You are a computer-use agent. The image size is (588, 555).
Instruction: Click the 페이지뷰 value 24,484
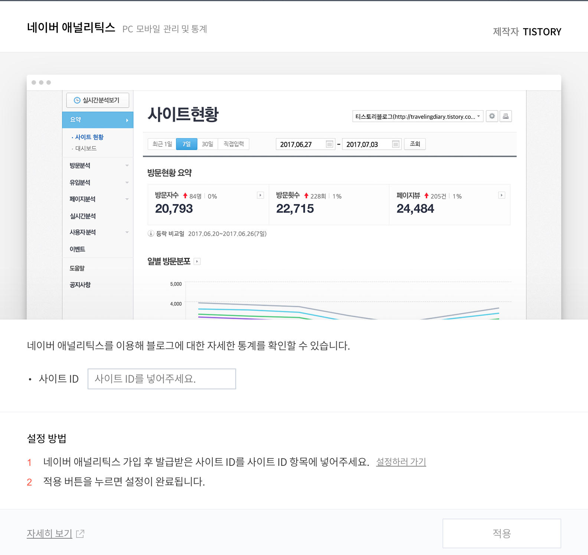[x=415, y=209]
